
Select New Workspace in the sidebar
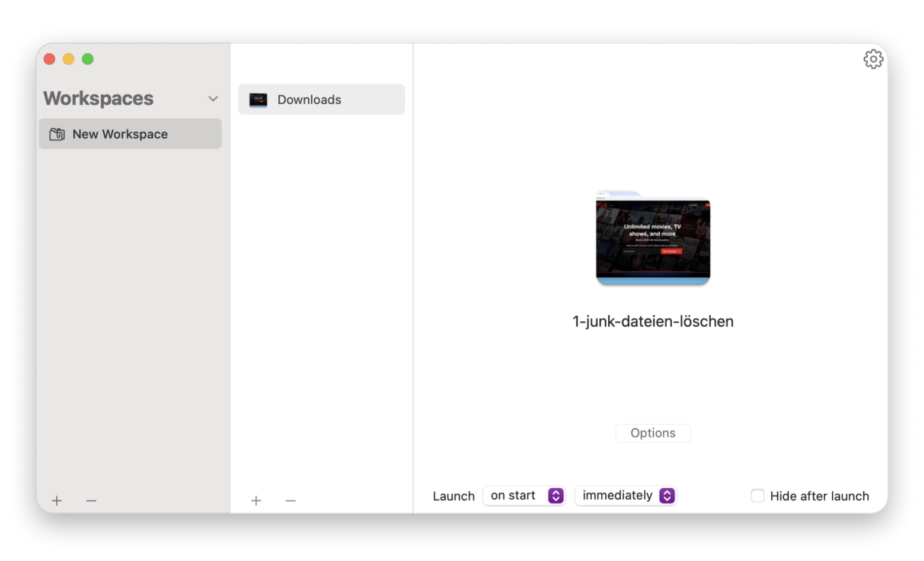coord(130,134)
